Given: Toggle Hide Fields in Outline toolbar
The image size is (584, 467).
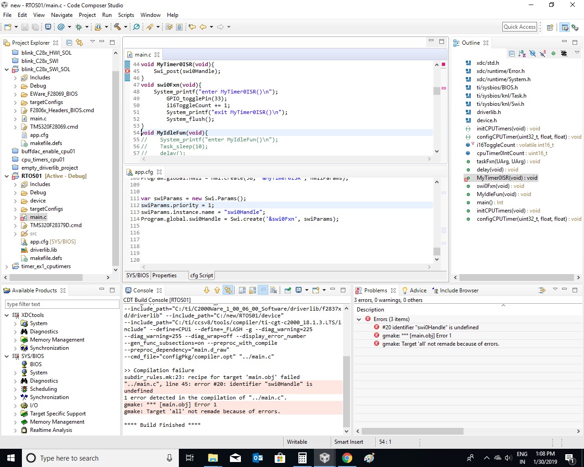Looking at the screenshot, I should point(532,53).
